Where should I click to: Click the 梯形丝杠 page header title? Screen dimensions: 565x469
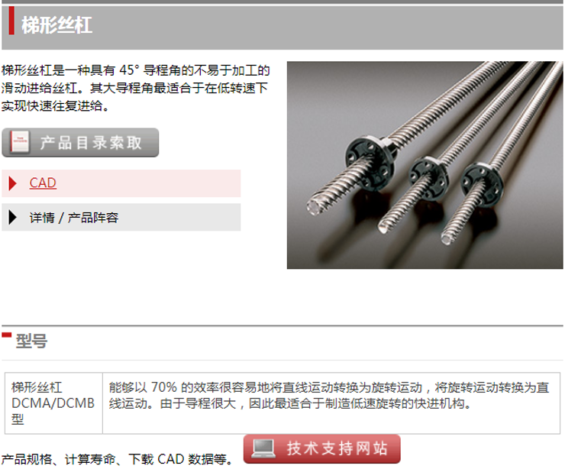click(x=57, y=25)
